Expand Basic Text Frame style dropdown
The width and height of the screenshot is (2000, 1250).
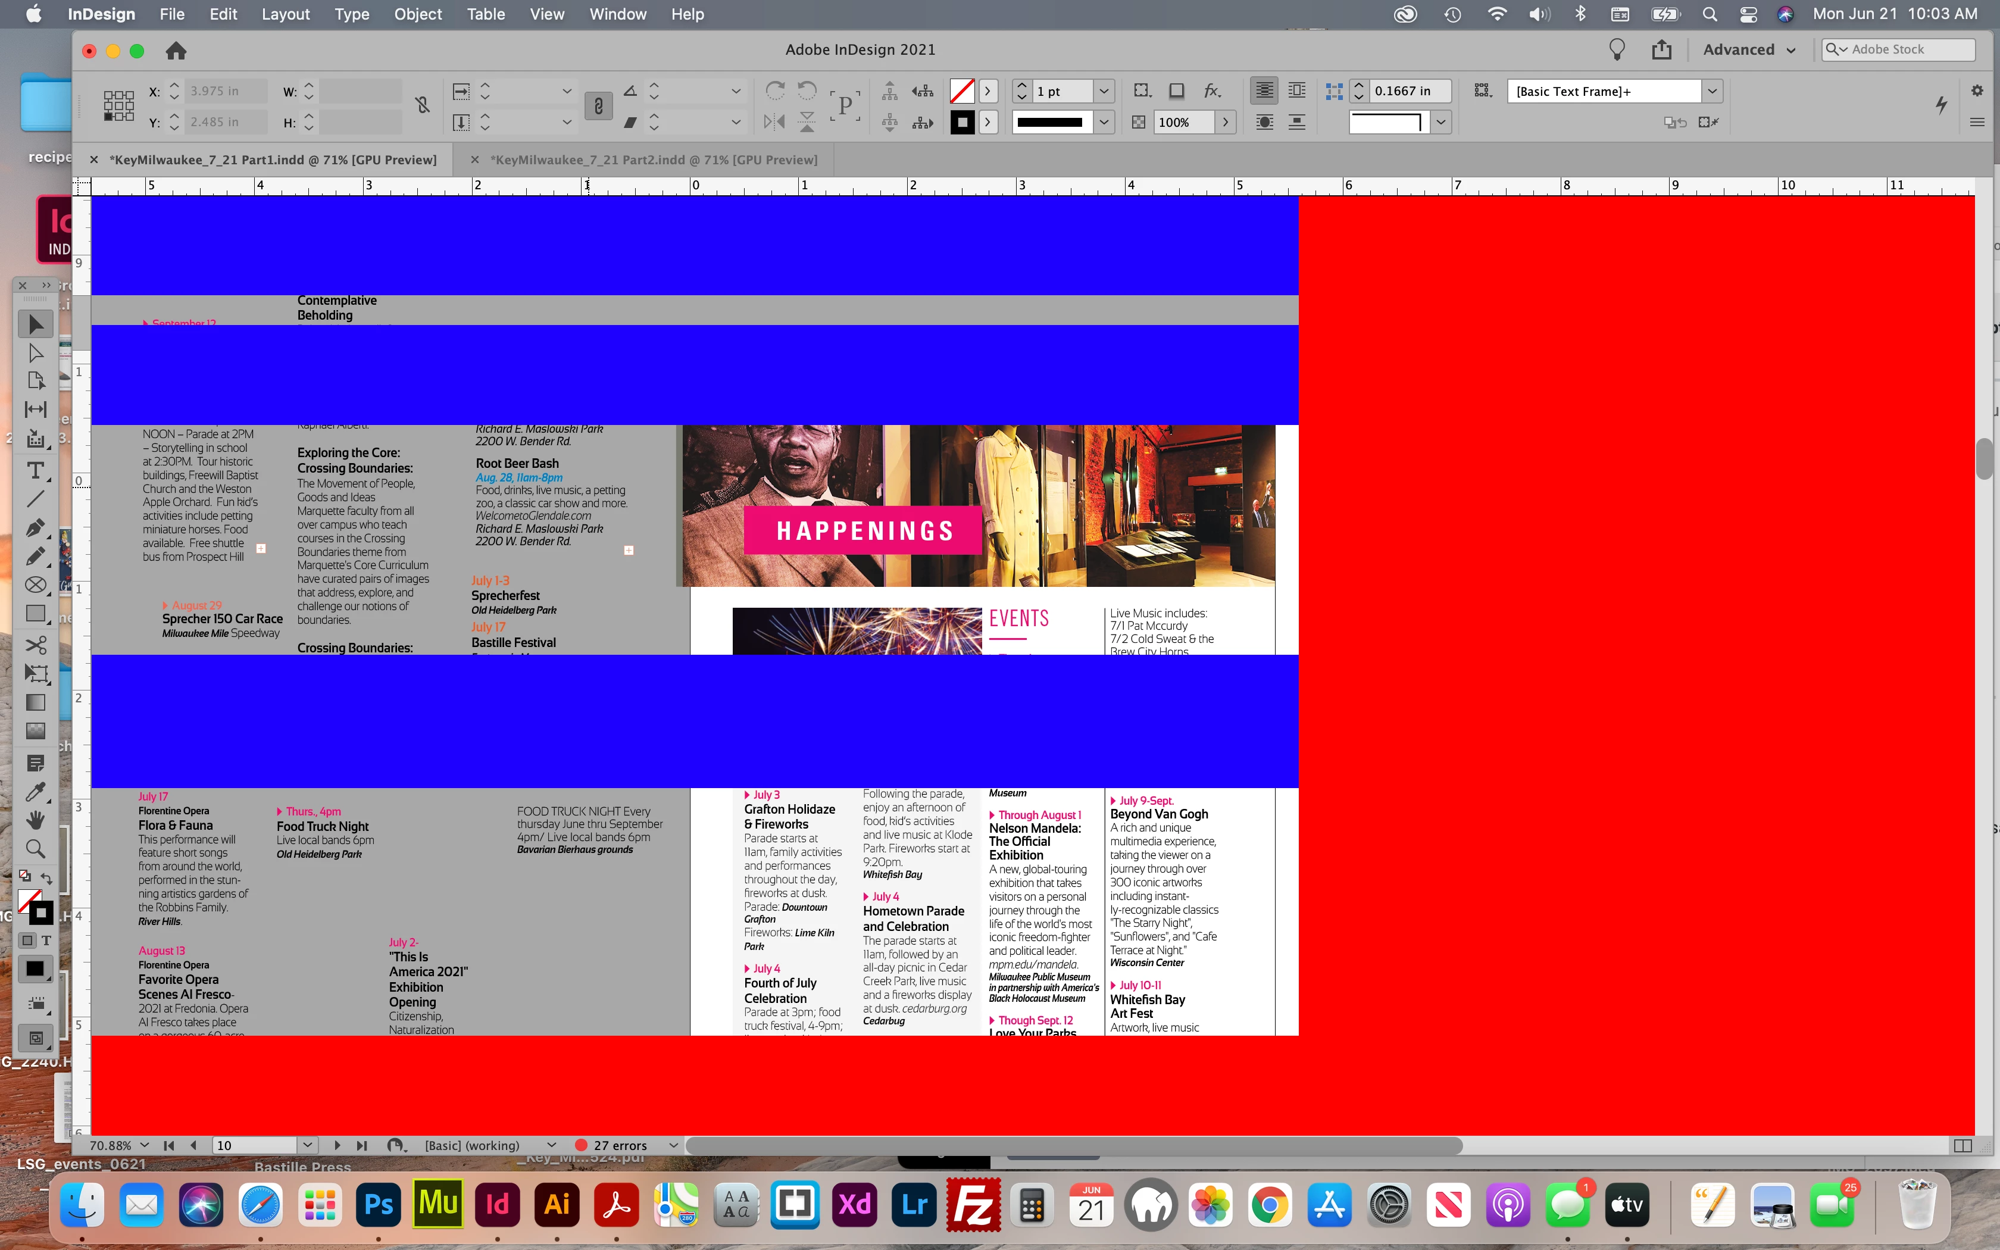point(1711,91)
